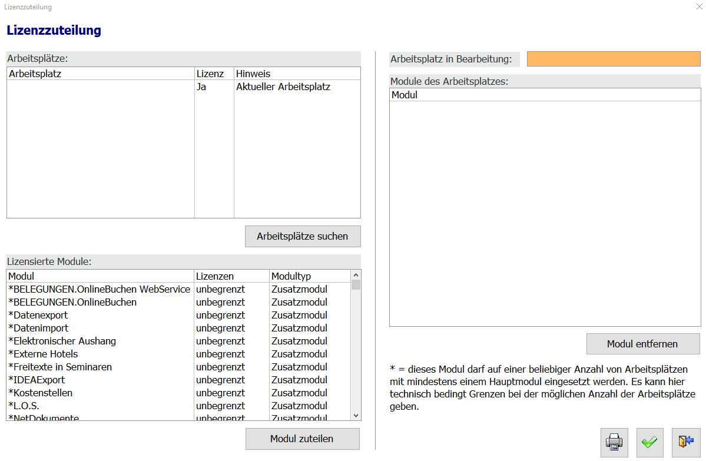Click the Modul entfernen button
This screenshot has width=706, height=461.
point(642,344)
